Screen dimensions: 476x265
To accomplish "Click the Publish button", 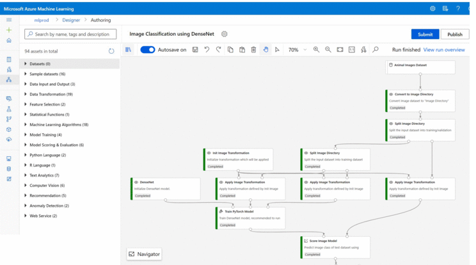I will (455, 35).
